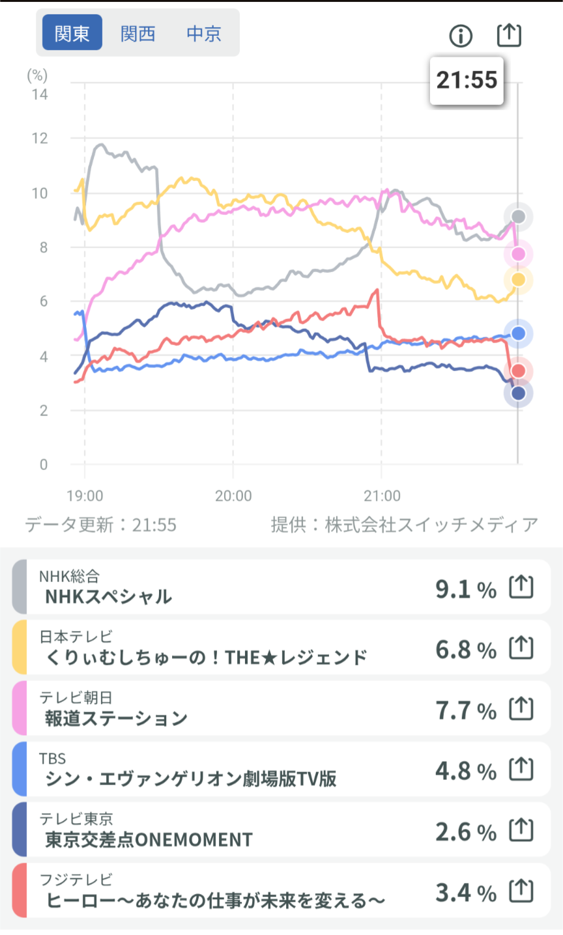Share the NHKスペシャル rating
The width and height of the screenshot is (563, 935).
coord(521,588)
